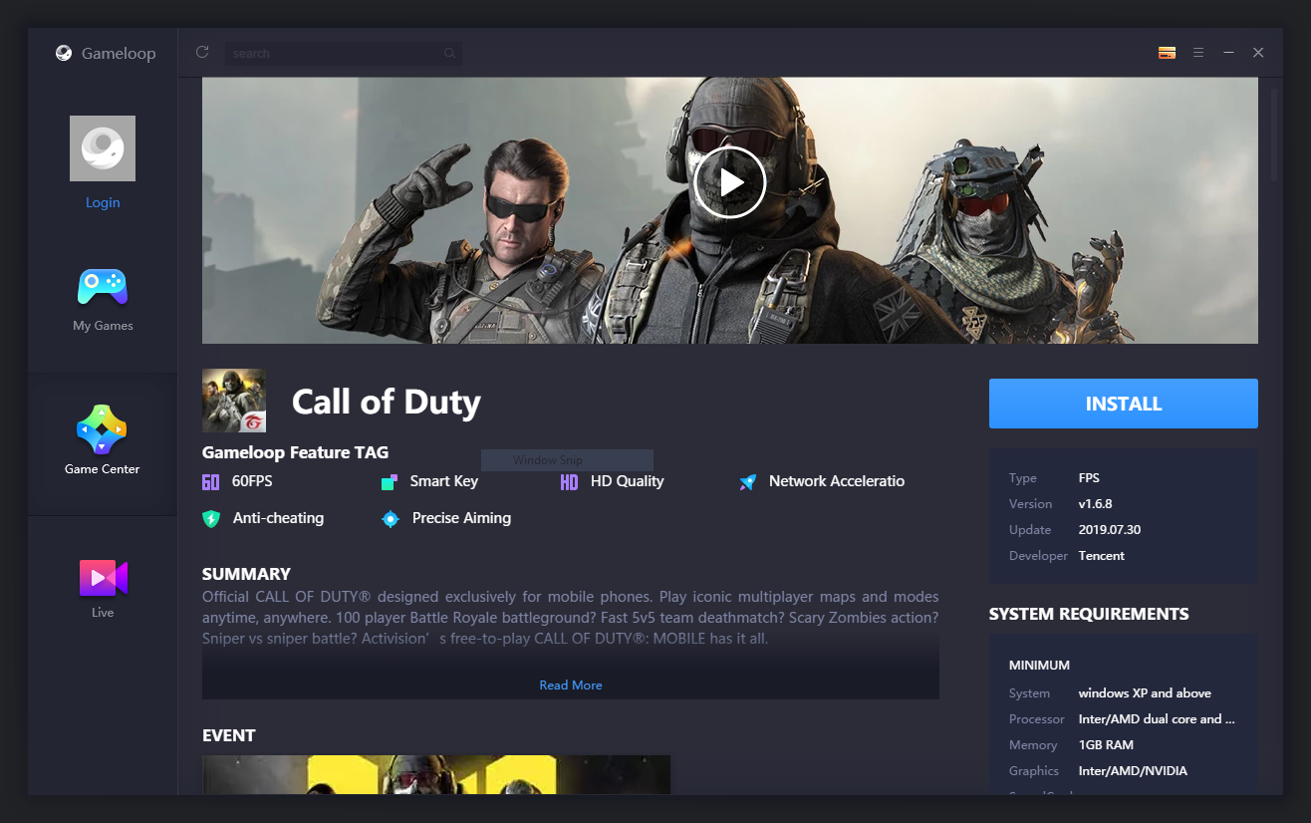Click the 'Tencent' developer name

pyautogui.click(x=1102, y=556)
